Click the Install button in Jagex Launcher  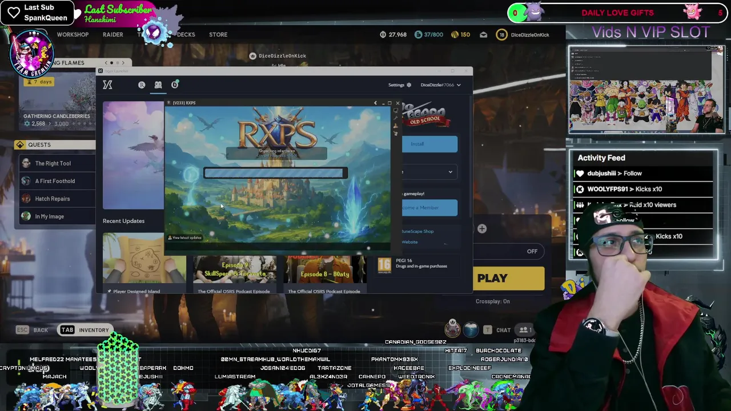click(x=429, y=144)
